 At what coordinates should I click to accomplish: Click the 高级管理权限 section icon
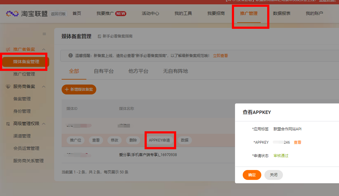(8, 124)
